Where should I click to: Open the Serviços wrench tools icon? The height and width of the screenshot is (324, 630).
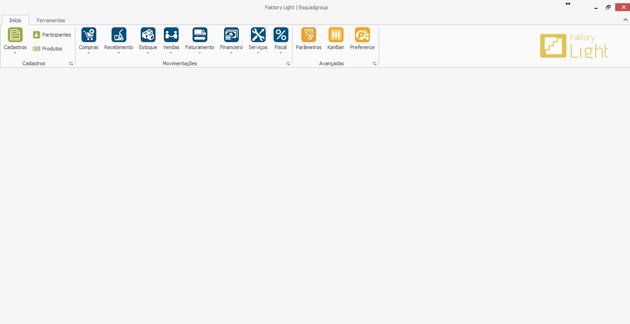tap(258, 35)
